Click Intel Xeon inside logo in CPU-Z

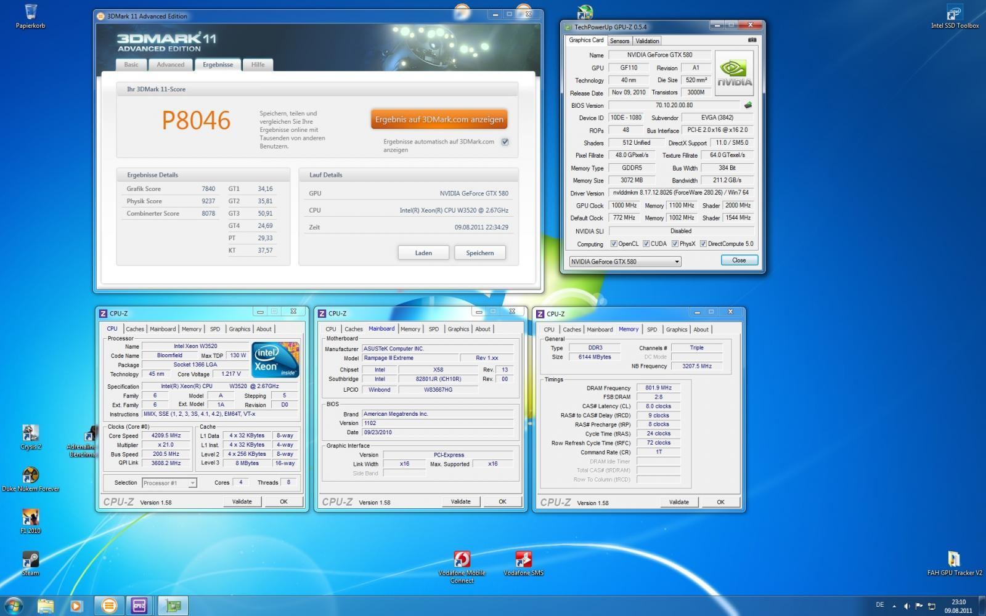click(275, 359)
